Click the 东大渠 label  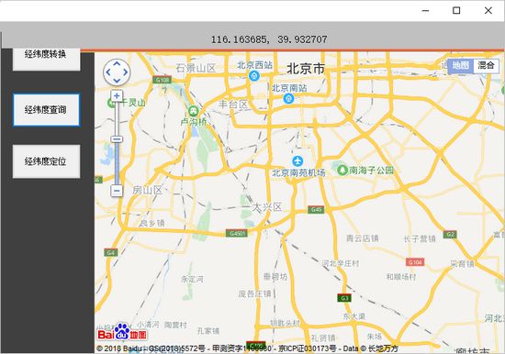[353, 316]
